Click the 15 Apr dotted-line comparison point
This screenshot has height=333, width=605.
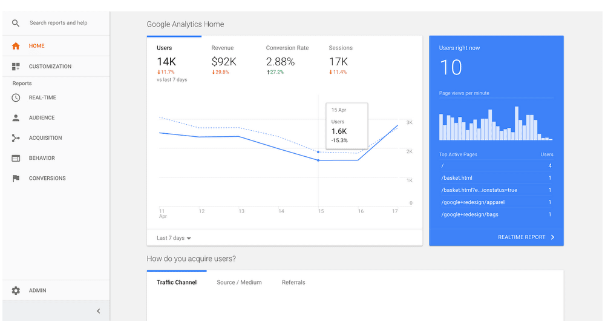click(318, 152)
